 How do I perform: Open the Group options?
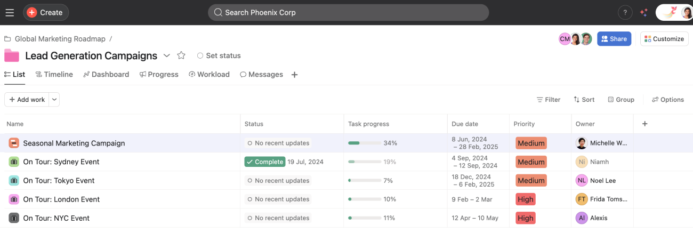click(x=621, y=100)
